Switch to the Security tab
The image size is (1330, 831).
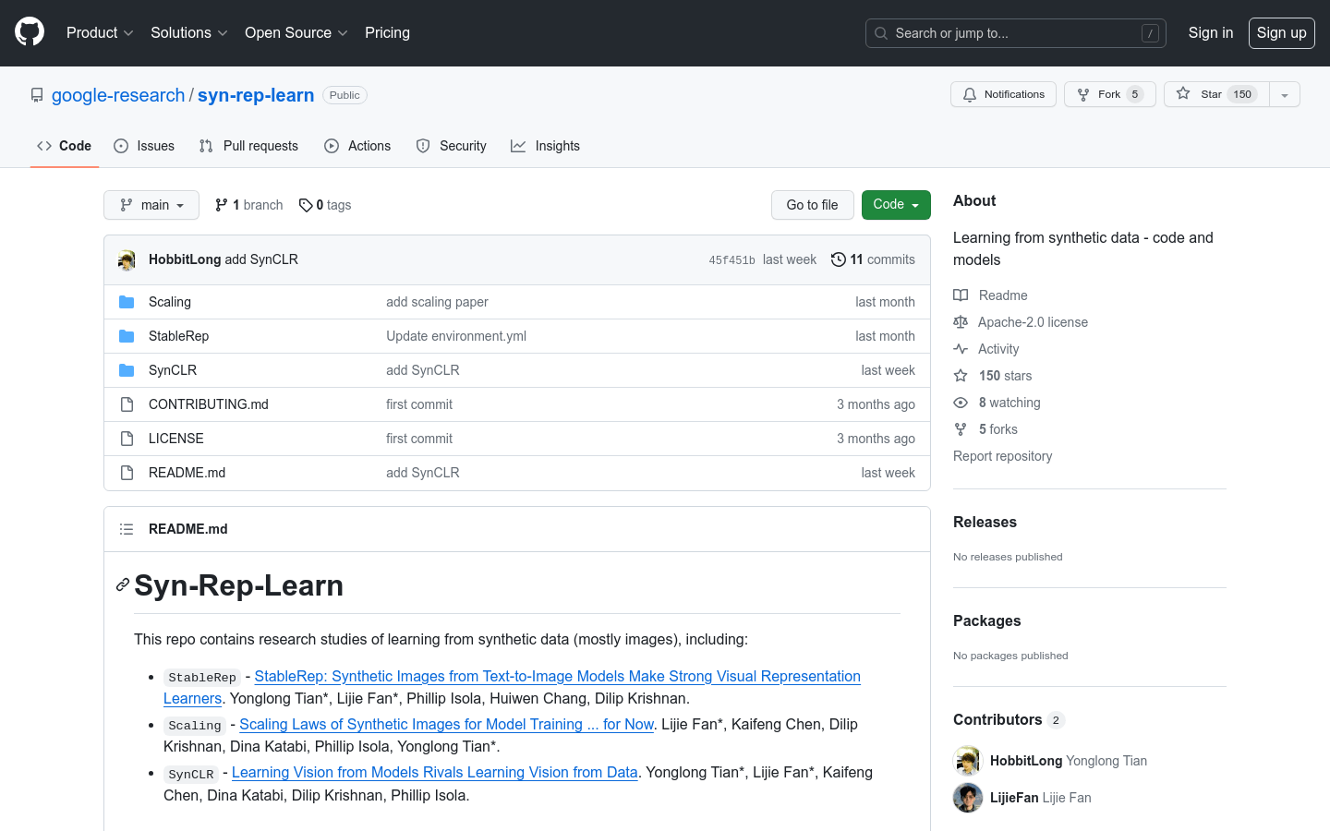point(451,146)
